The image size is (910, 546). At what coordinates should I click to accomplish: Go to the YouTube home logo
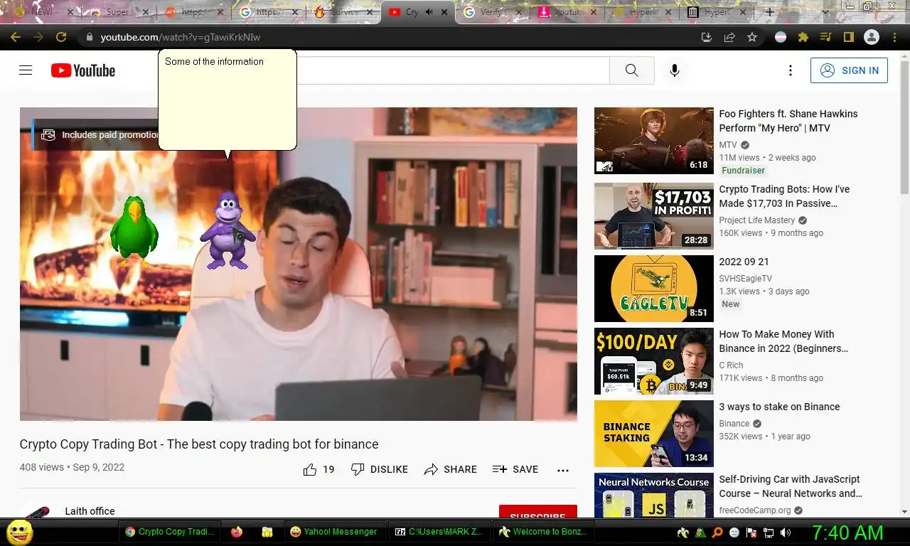point(83,70)
